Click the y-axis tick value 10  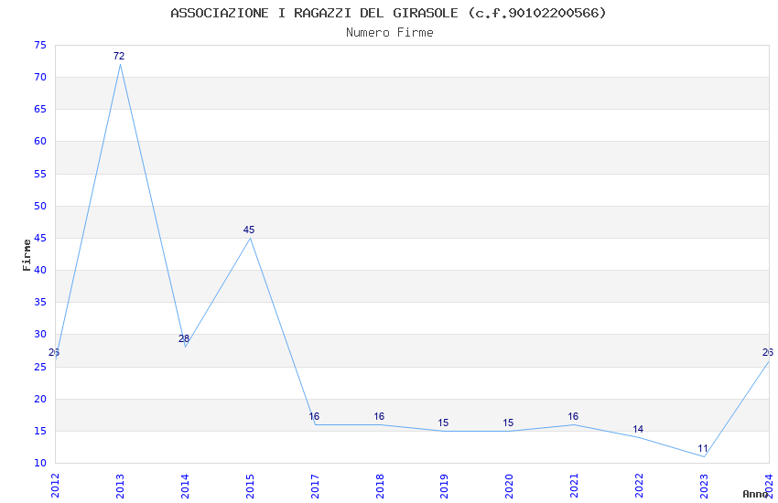click(x=38, y=463)
